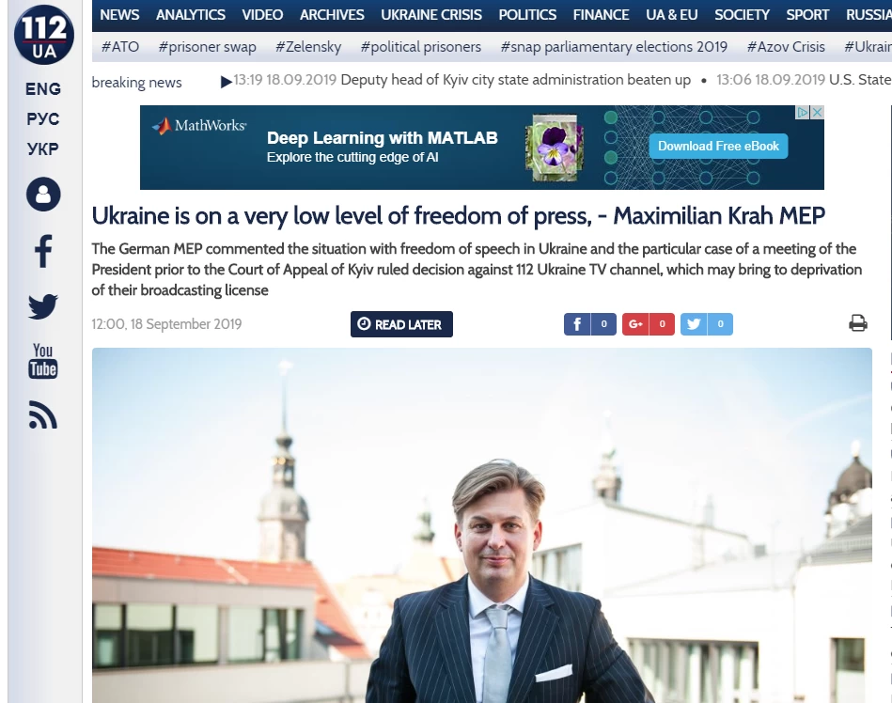Switch site language to УКР
Image resolution: width=892 pixels, height=703 pixels.
pos(42,149)
